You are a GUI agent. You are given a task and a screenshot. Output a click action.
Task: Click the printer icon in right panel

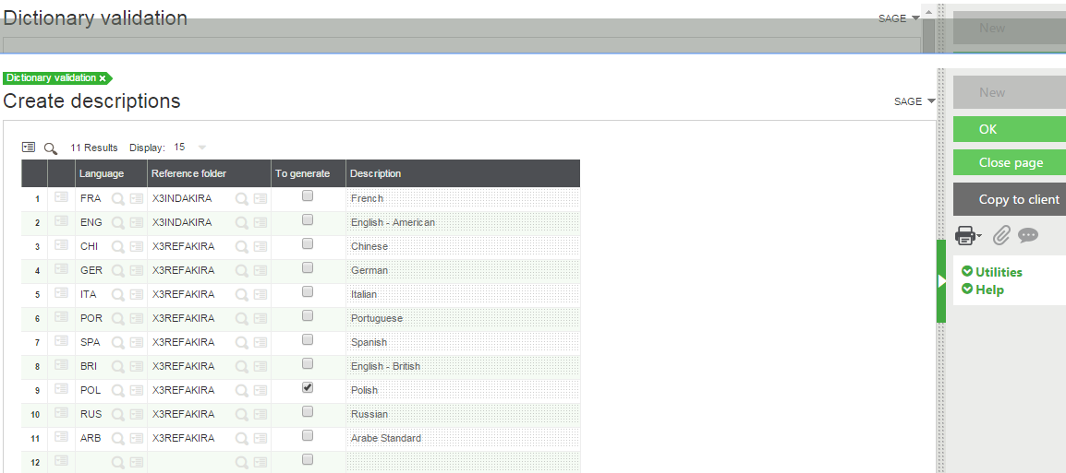click(964, 236)
